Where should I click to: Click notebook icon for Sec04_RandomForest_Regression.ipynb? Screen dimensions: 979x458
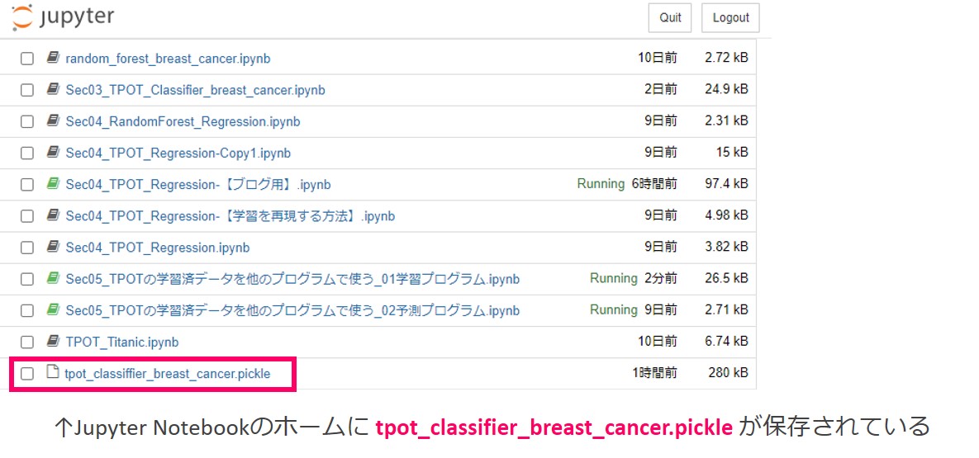click(53, 121)
